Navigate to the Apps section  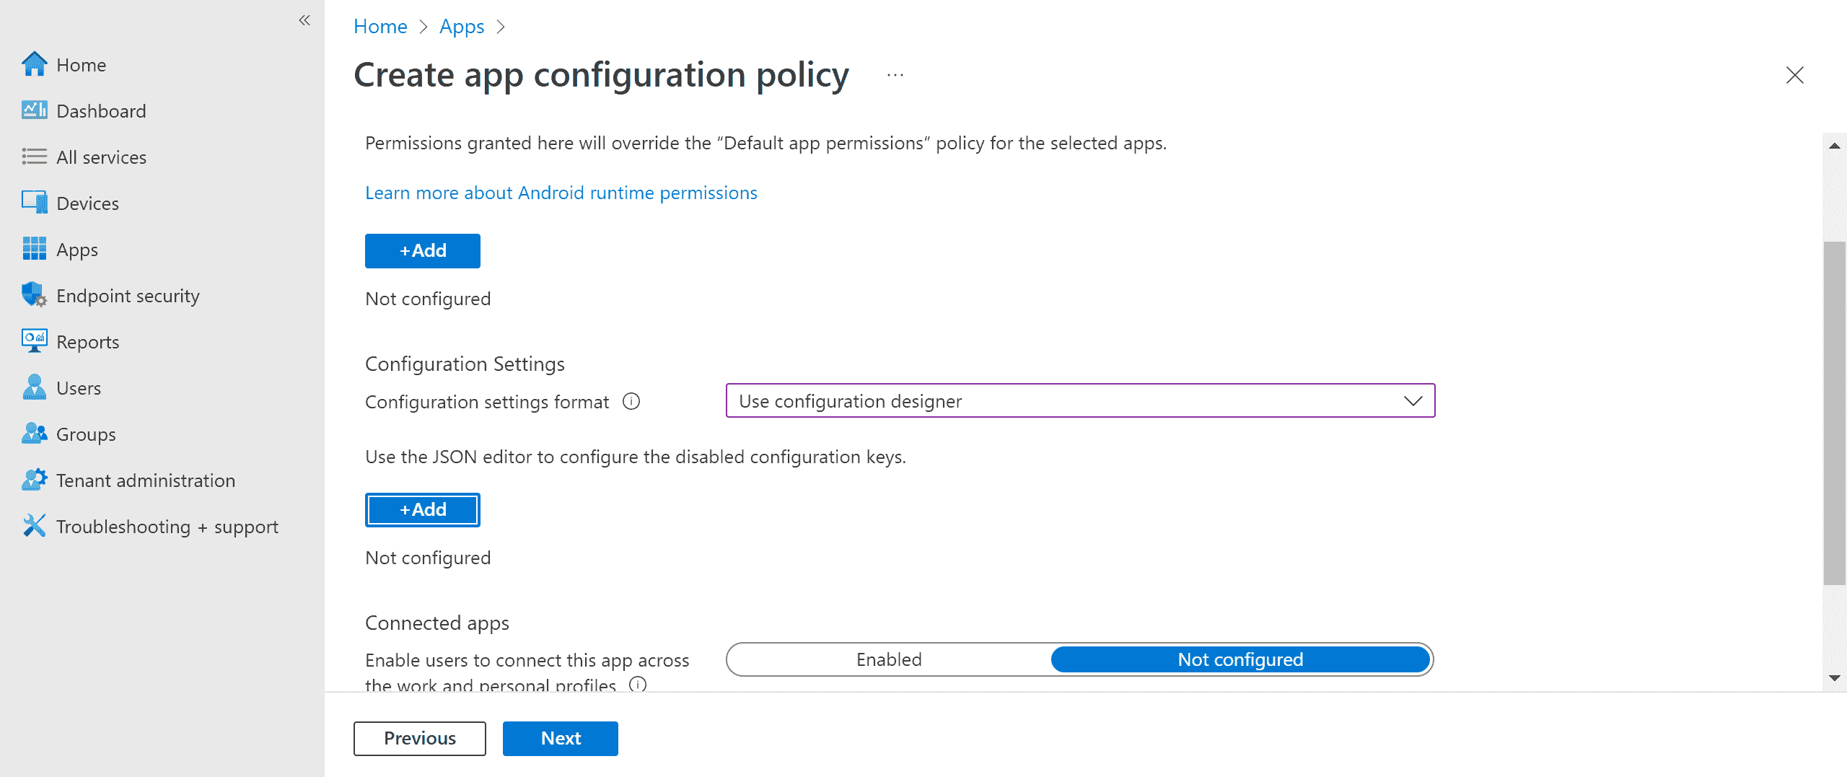pyautogui.click(x=76, y=249)
